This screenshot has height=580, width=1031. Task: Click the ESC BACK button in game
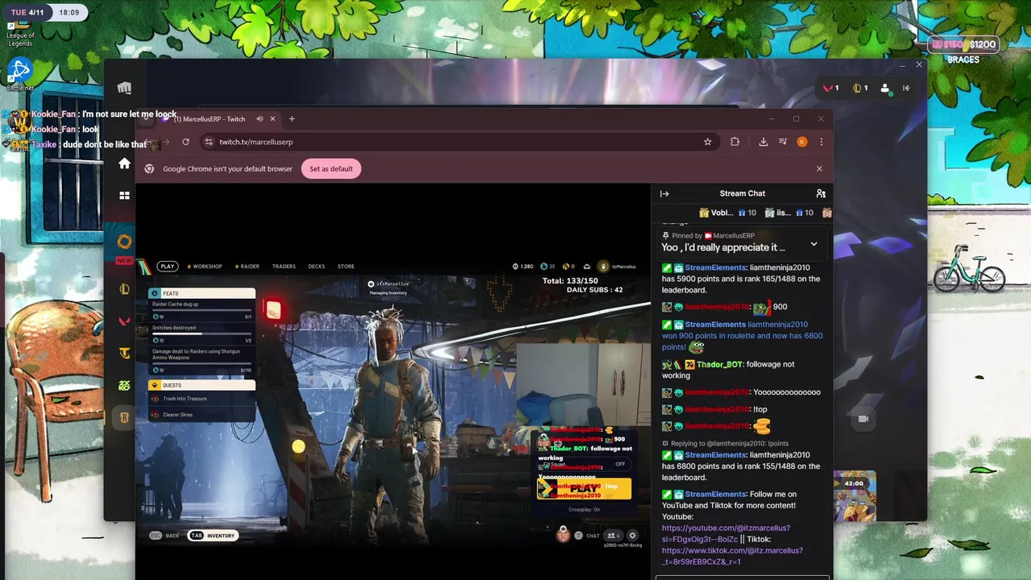point(165,536)
